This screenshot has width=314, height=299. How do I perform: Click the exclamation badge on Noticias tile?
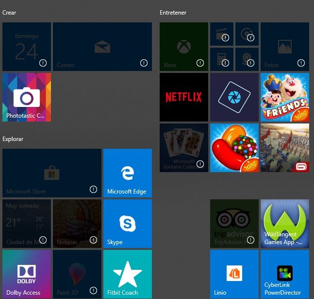click(x=93, y=240)
